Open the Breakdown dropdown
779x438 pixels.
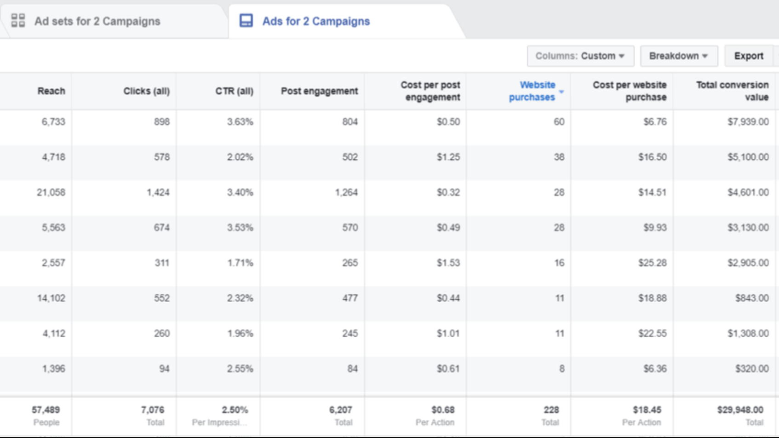coord(679,56)
